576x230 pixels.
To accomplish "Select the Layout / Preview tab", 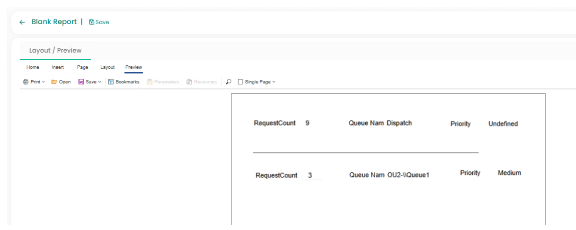I will pos(55,51).
